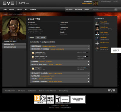This screenshot has height=112, width=121.
Task: Open Dev Blogs from navigation
Action: [69, 10]
